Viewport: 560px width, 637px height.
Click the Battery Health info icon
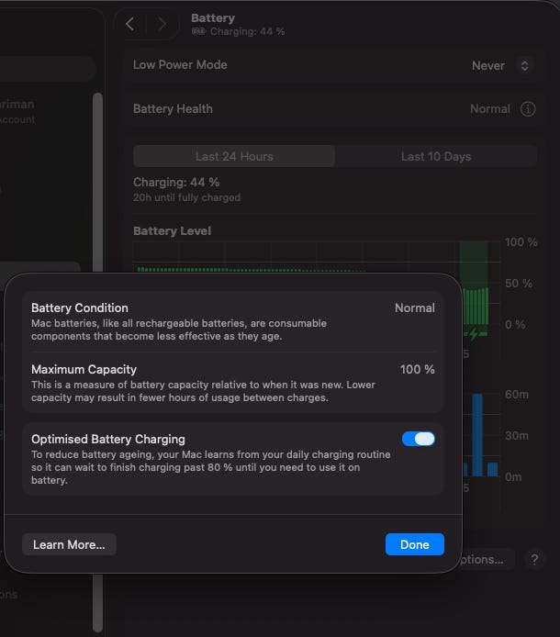tap(528, 109)
